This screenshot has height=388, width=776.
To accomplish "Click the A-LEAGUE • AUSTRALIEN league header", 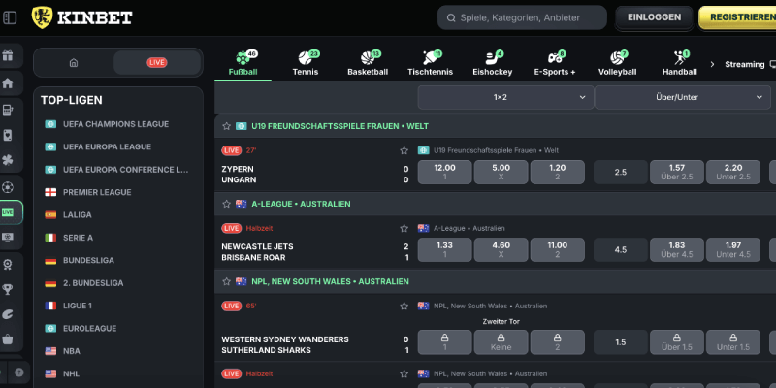I will pos(301,204).
